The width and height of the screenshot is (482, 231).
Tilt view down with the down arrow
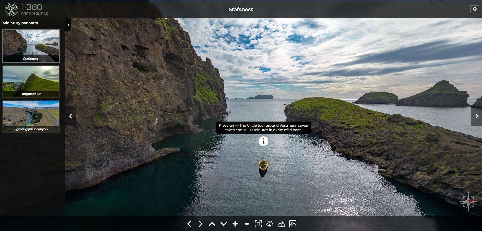click(x=224, y=224)
